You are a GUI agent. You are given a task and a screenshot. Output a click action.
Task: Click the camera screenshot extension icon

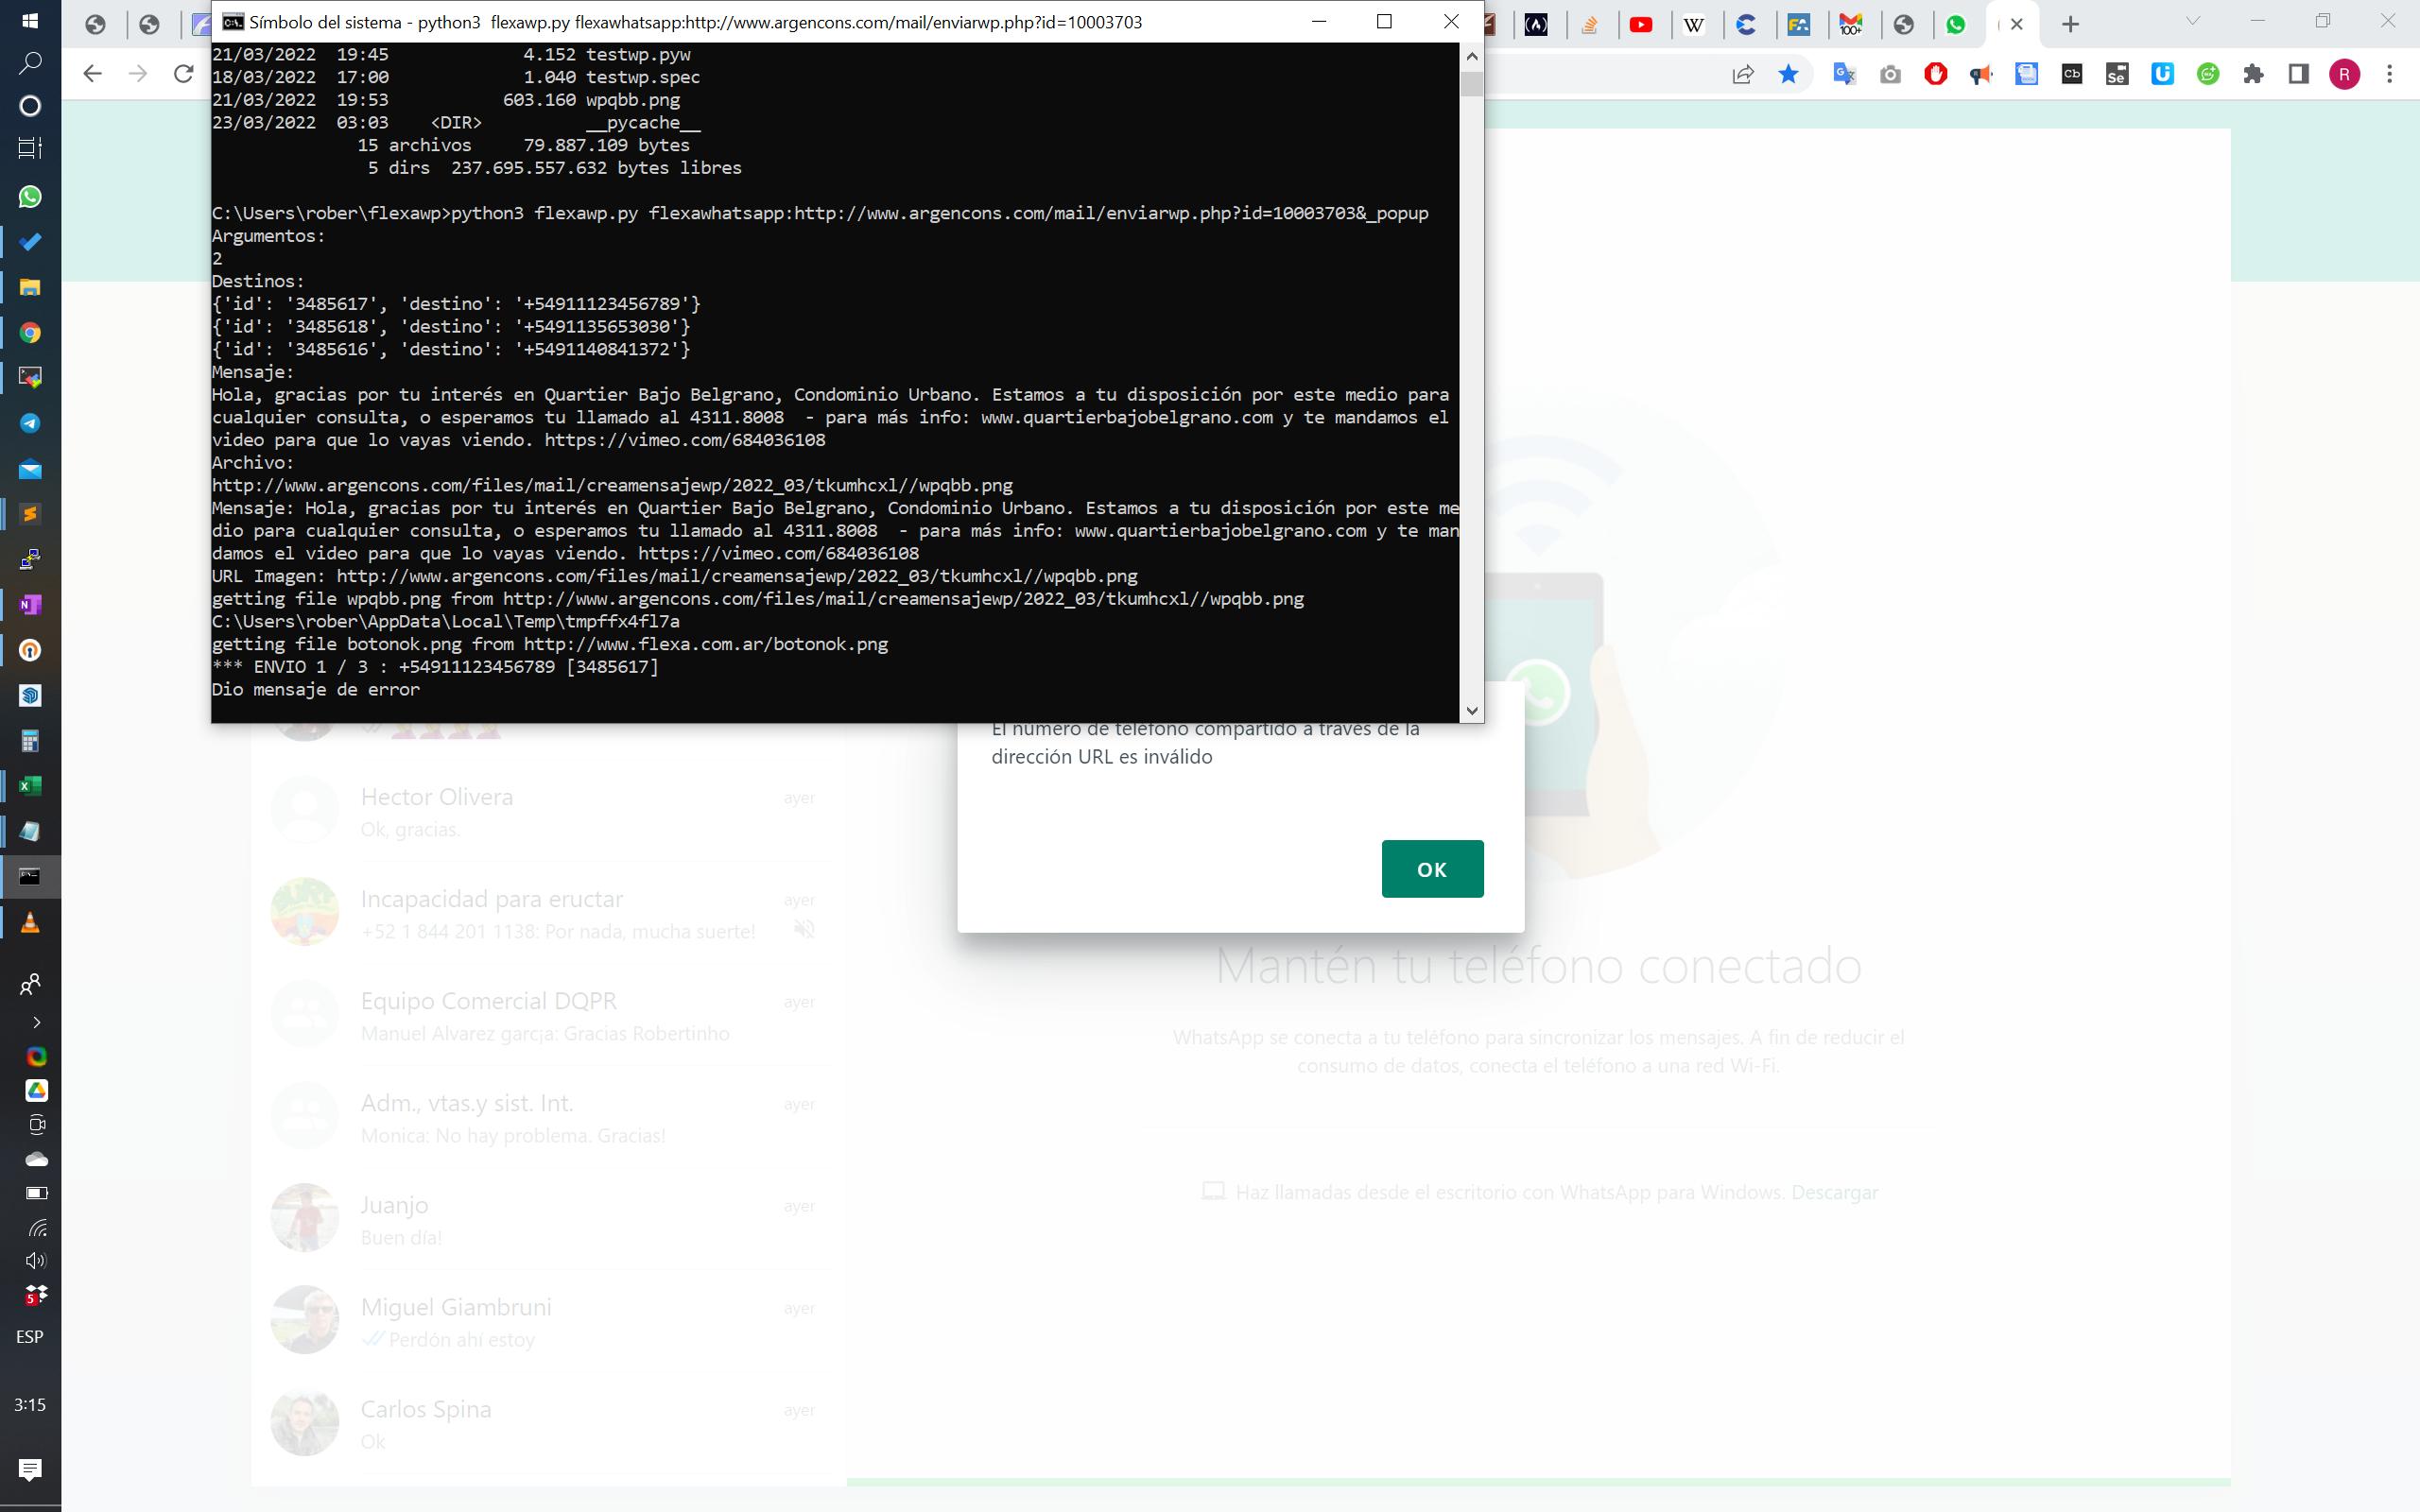pos(1890,74)
